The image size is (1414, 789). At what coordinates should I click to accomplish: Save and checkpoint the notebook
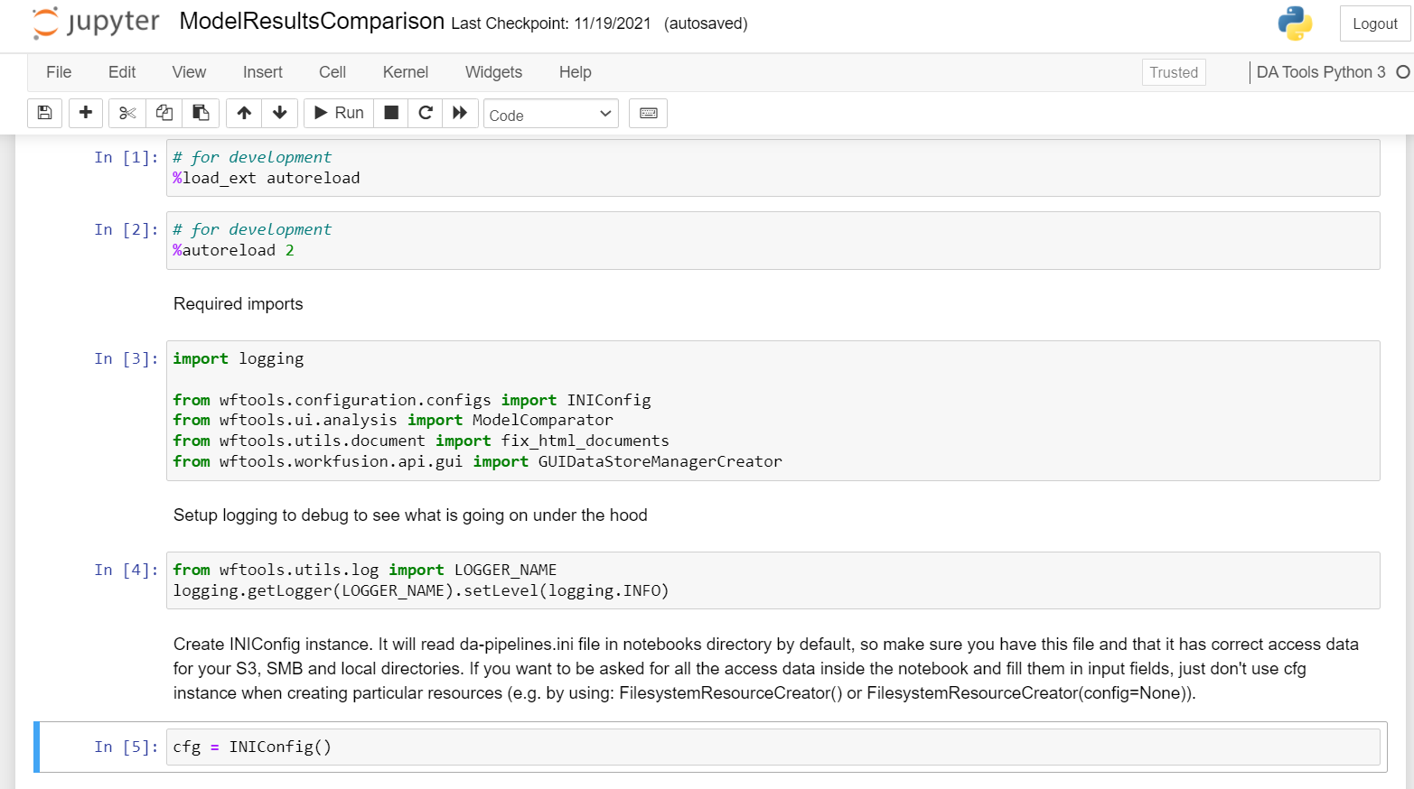pyautogui.click(x=44, y=113)
